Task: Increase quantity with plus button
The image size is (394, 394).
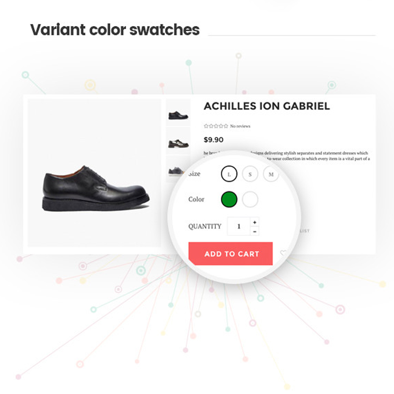Action: point(255,222)
